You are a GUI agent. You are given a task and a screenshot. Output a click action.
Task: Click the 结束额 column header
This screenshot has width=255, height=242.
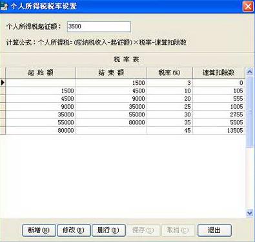pyautogui.click(x=112, y=72)
